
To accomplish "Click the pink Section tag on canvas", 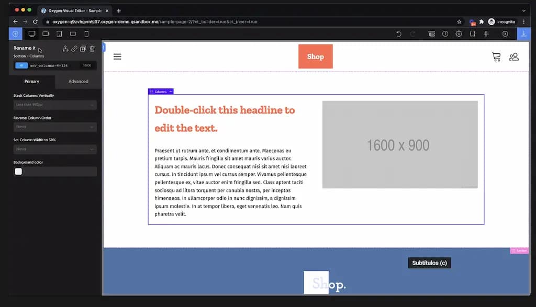I will click(x=519, y=251).
